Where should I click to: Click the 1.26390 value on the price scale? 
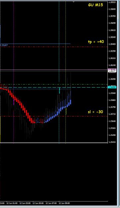(x=112, y=51)
